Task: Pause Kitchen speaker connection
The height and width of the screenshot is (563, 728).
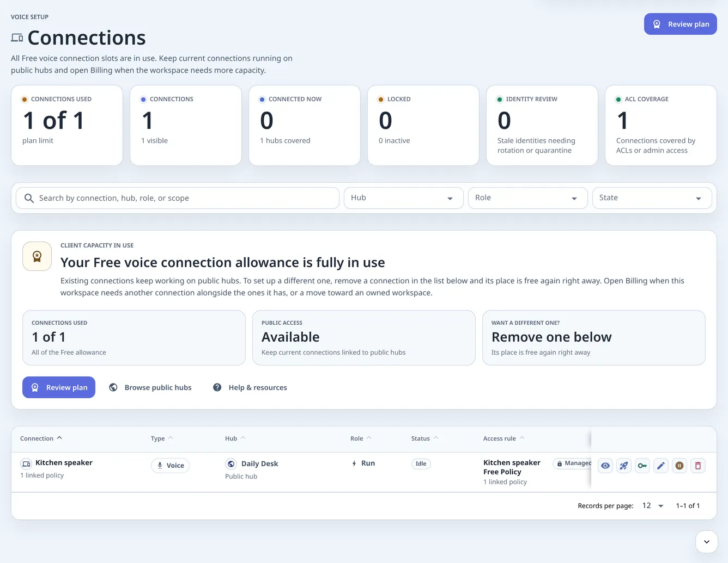Action: click(x=680, y=466)
